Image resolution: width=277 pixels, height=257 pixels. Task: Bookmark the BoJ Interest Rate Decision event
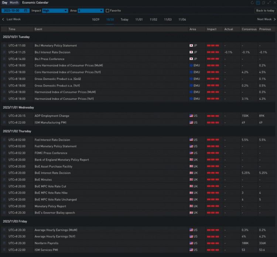click(4, 52)
